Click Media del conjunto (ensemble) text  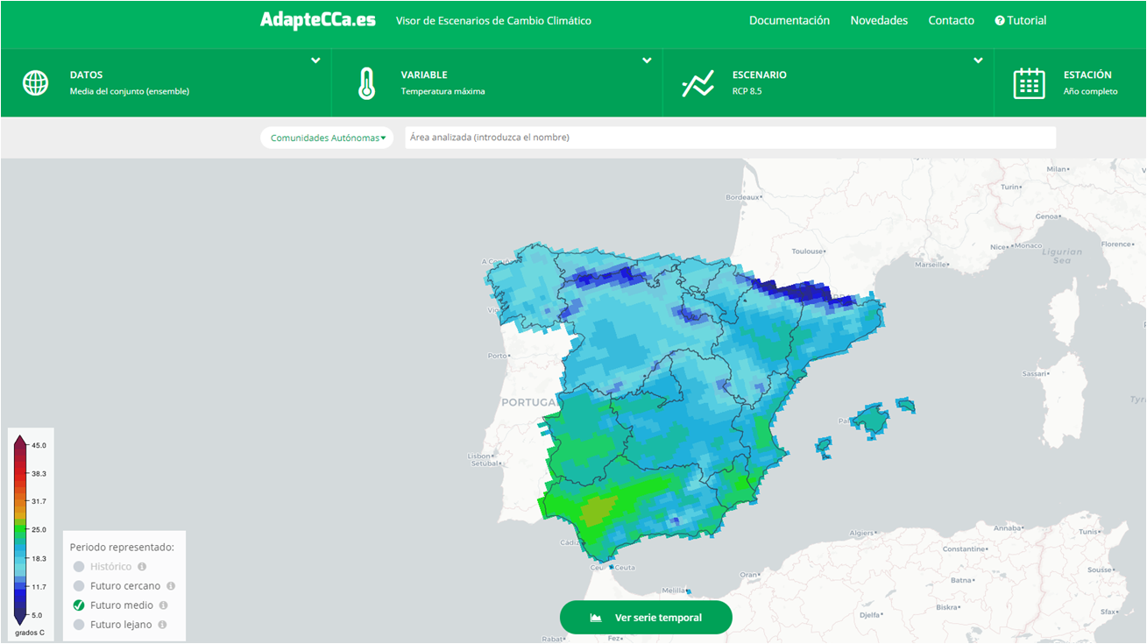click(130, 91)
